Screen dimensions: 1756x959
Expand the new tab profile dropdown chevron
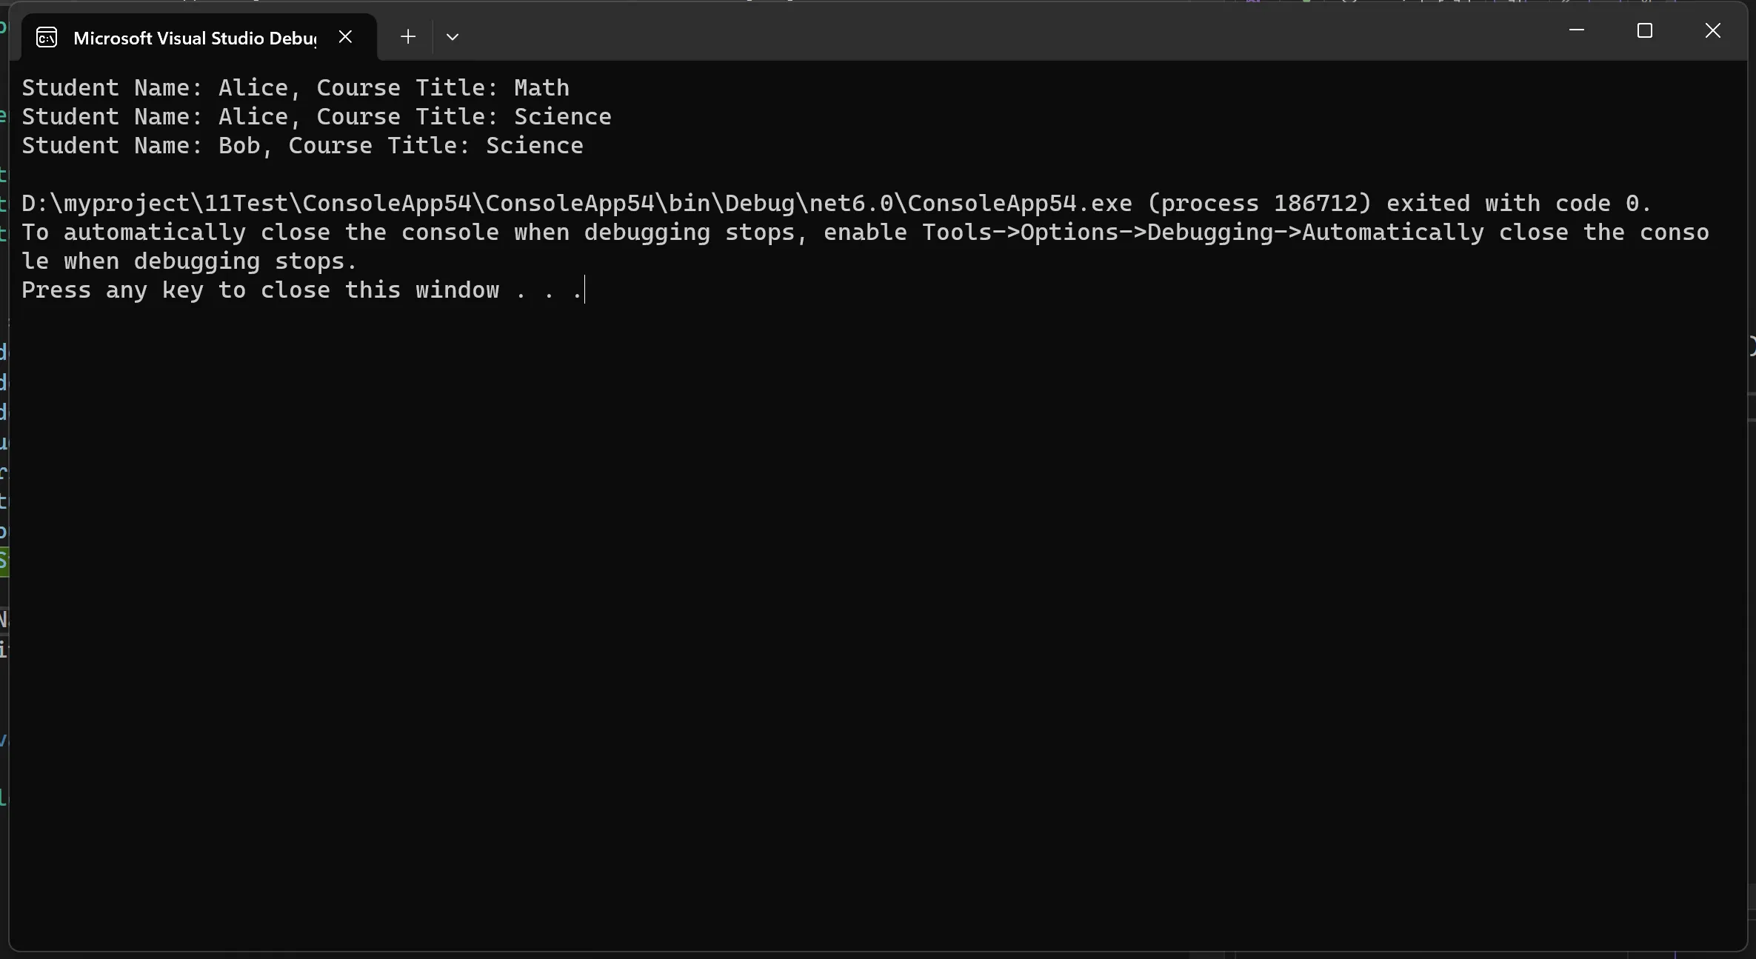point(453,37)
